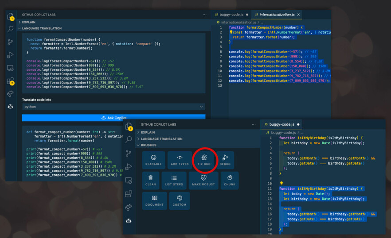
Task: Apply the Clean brush
Action: click(x=151, y=180)
